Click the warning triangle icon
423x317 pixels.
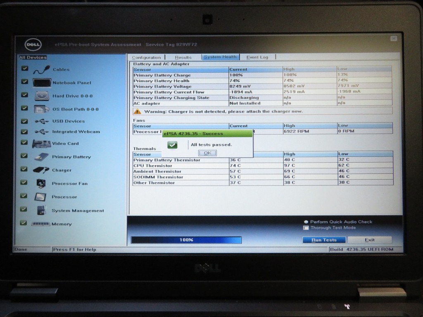tap(137, 111)
